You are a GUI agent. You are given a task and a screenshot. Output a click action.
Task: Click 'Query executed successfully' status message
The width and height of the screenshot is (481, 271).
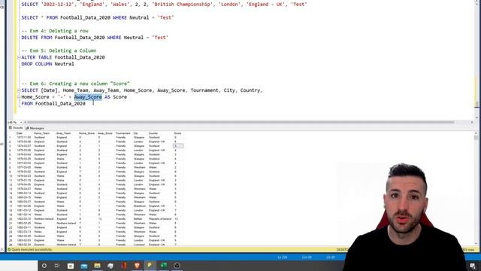[x=32, y=250]
